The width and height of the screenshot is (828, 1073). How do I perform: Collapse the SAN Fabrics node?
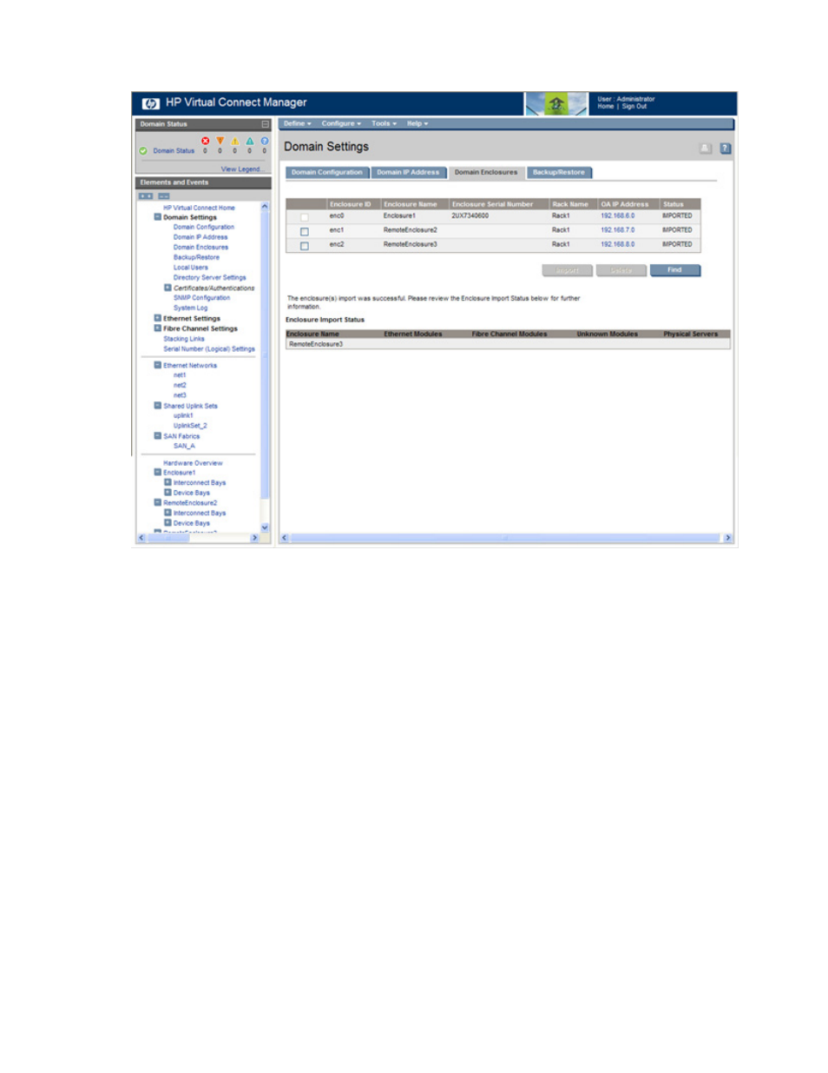158,435
